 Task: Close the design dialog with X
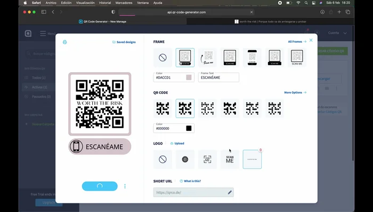pos(311,40)
